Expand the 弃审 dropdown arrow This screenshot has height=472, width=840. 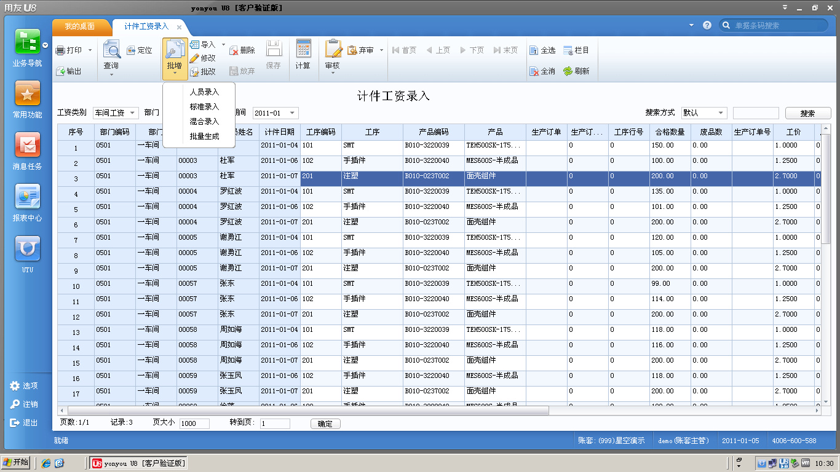point(381,50)
